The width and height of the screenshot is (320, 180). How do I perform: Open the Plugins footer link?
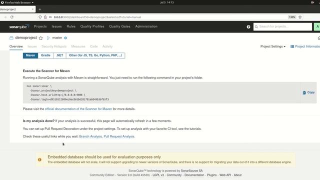coord(211,175)
